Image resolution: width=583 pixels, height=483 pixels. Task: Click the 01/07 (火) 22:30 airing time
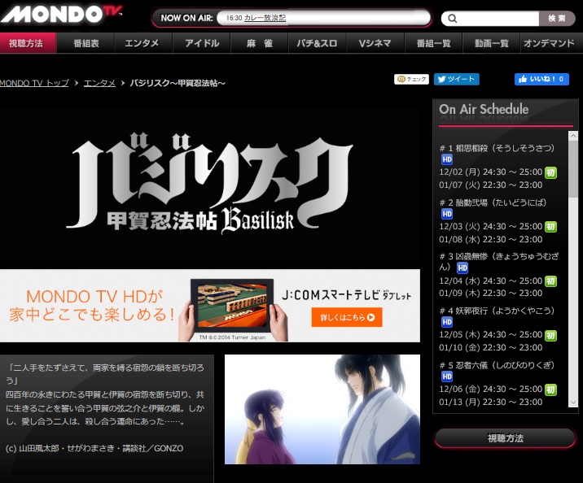click(491, 185)
